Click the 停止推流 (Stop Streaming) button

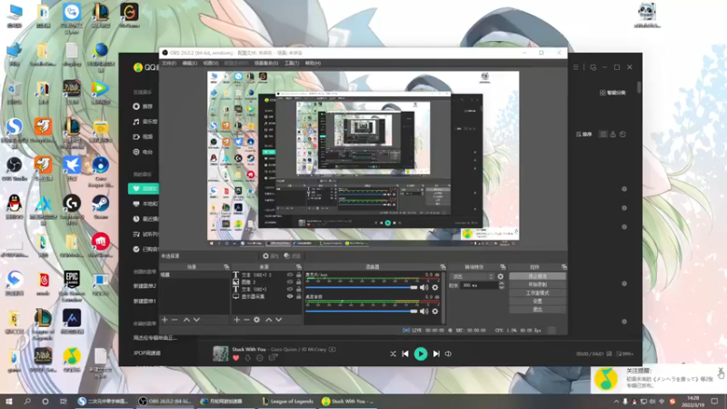537,276
